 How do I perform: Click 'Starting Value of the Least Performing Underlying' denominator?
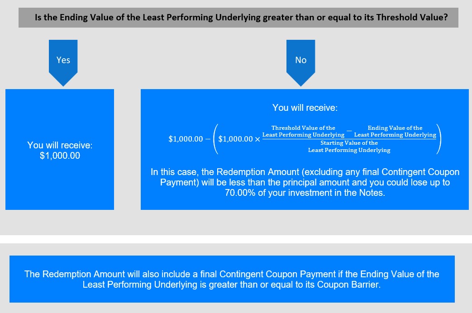click(349, 147)
